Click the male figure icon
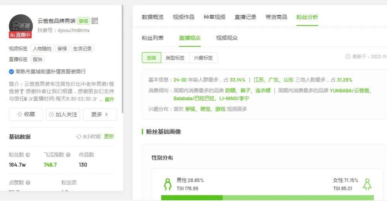This screenshot has height=201, width=387. coord(168,184)
